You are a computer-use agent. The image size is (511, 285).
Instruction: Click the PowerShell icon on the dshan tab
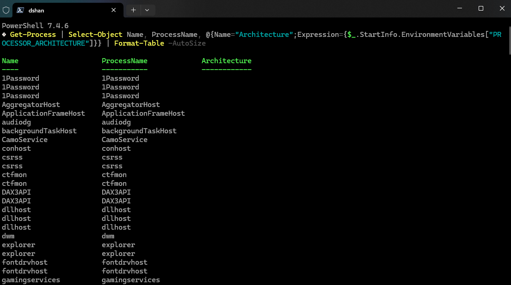(20, 9)
